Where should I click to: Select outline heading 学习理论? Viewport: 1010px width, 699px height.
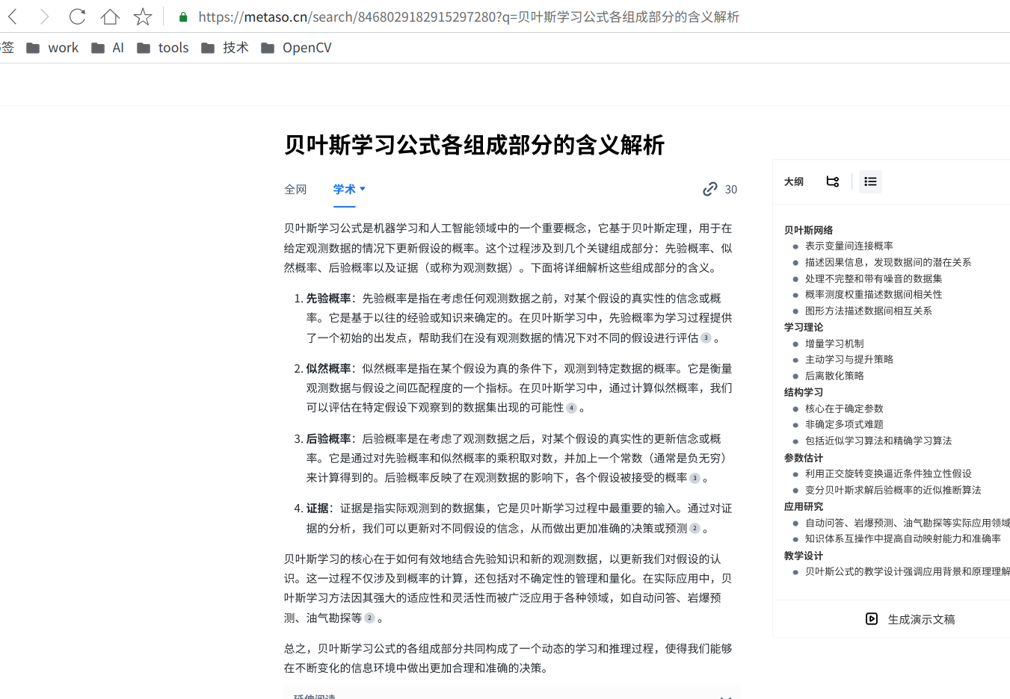coord(804,327)
